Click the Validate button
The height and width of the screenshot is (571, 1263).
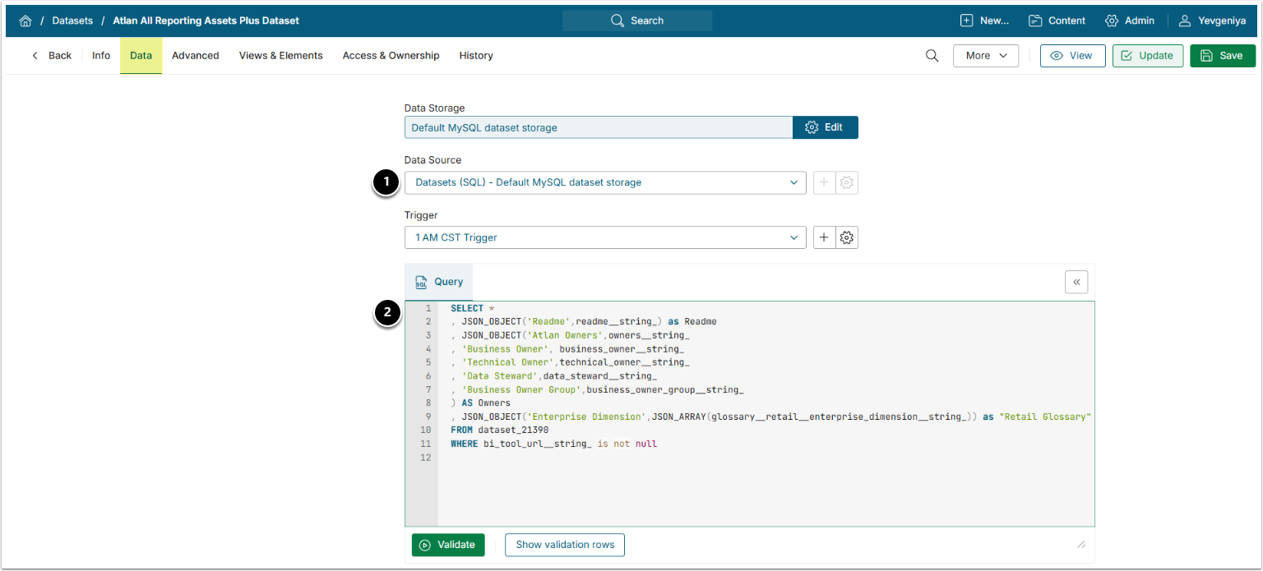pyautogui.click(x=448, y=545)
